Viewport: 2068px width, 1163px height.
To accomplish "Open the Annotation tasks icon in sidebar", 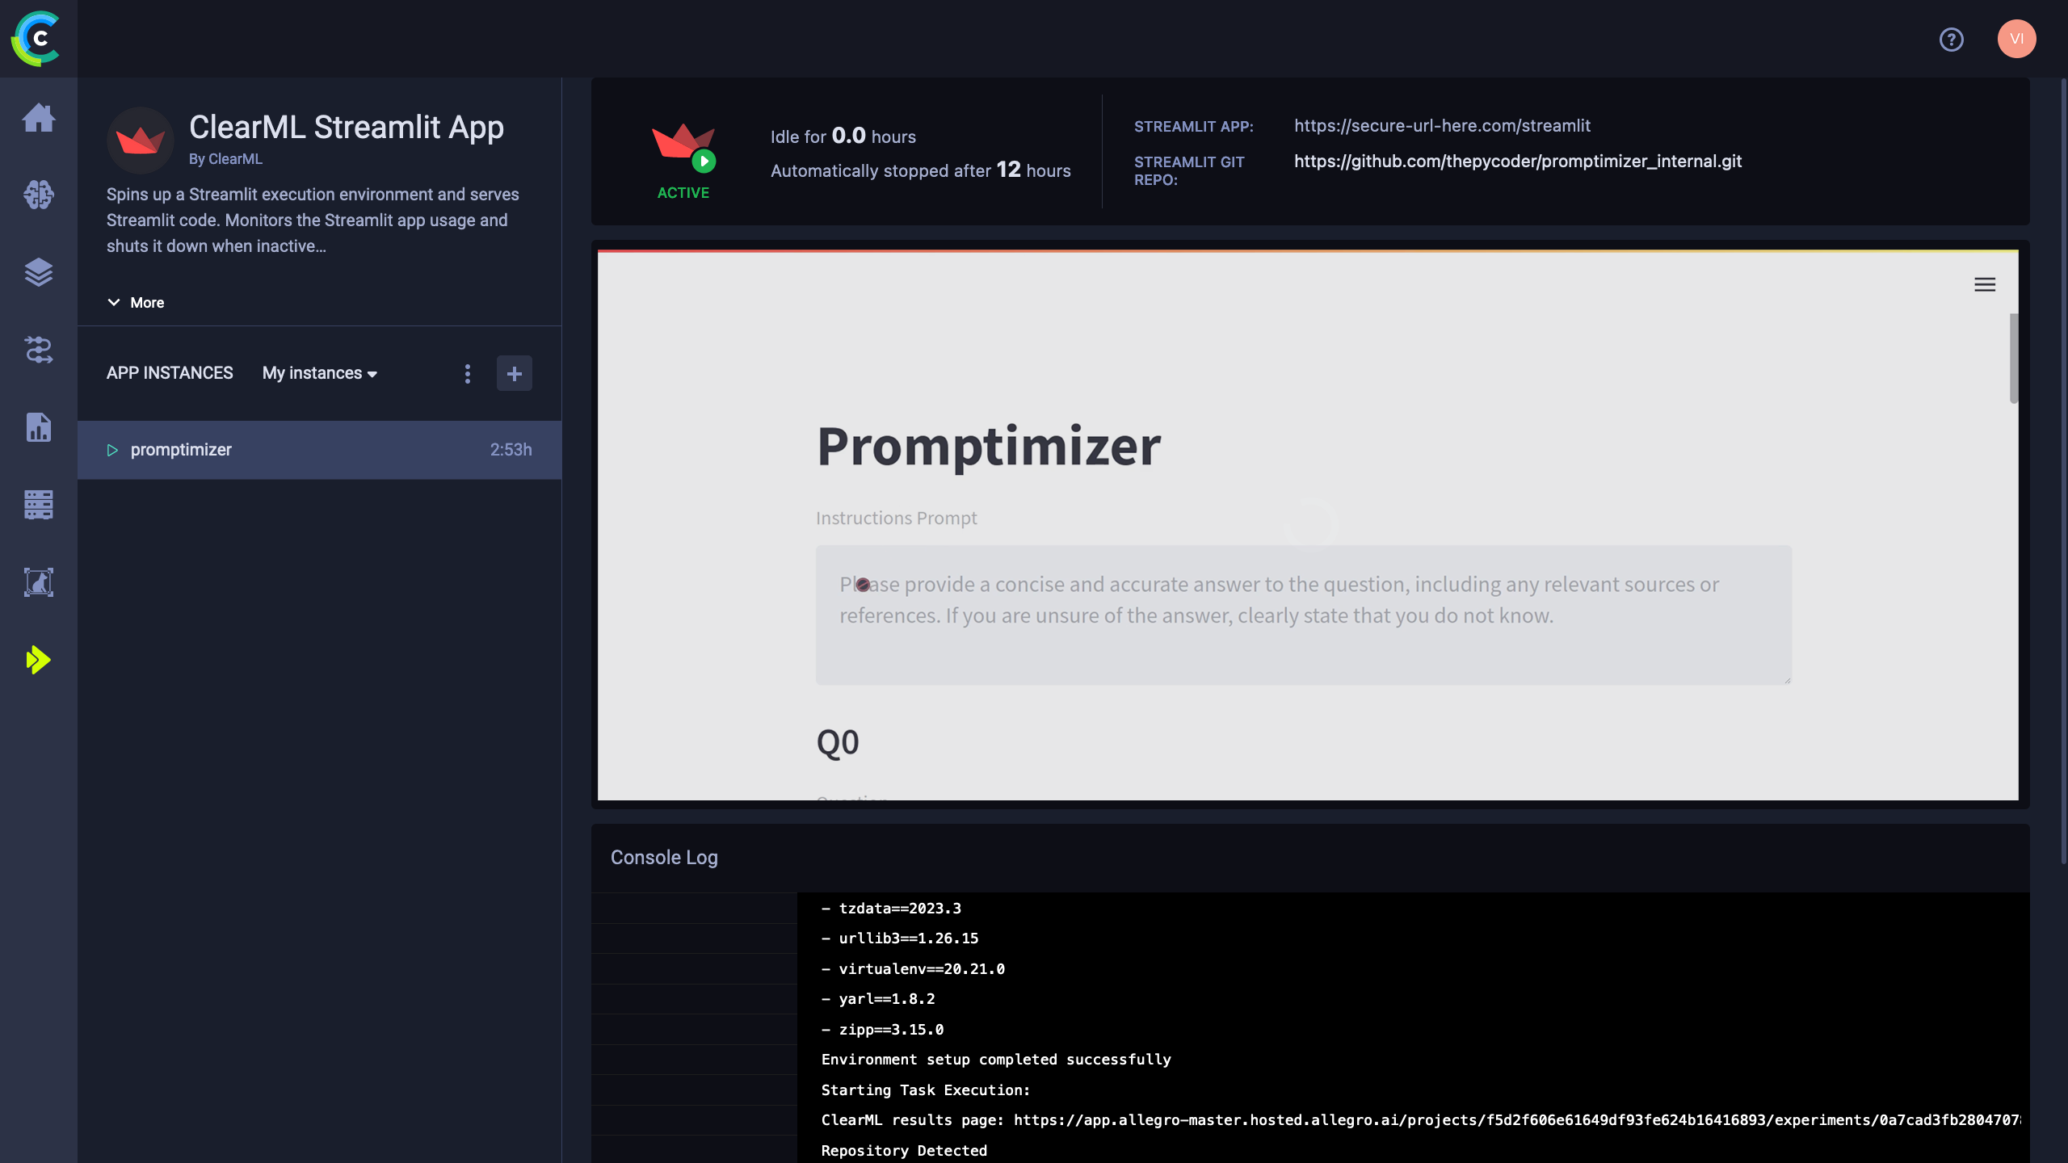I will 39,582.
